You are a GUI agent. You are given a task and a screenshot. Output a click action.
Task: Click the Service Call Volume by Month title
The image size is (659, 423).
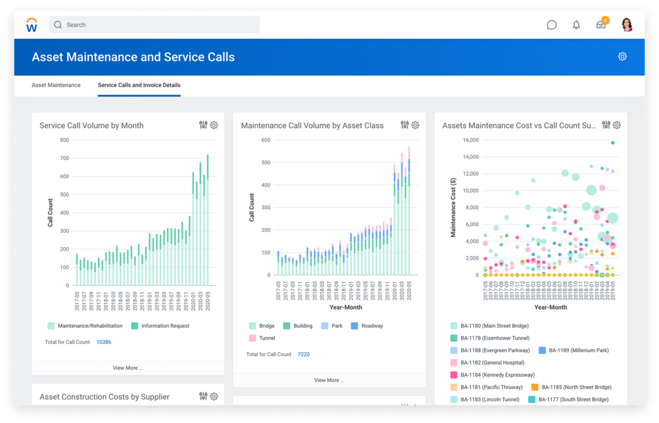point(91,126)
